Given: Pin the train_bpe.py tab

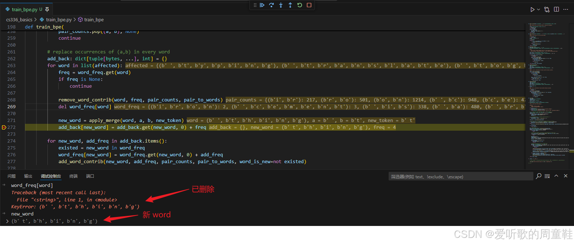Looking at the screenshot, I should tap(47, 9).
